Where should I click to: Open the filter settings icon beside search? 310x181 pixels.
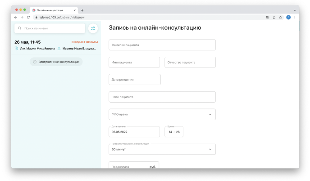point(93,28)
